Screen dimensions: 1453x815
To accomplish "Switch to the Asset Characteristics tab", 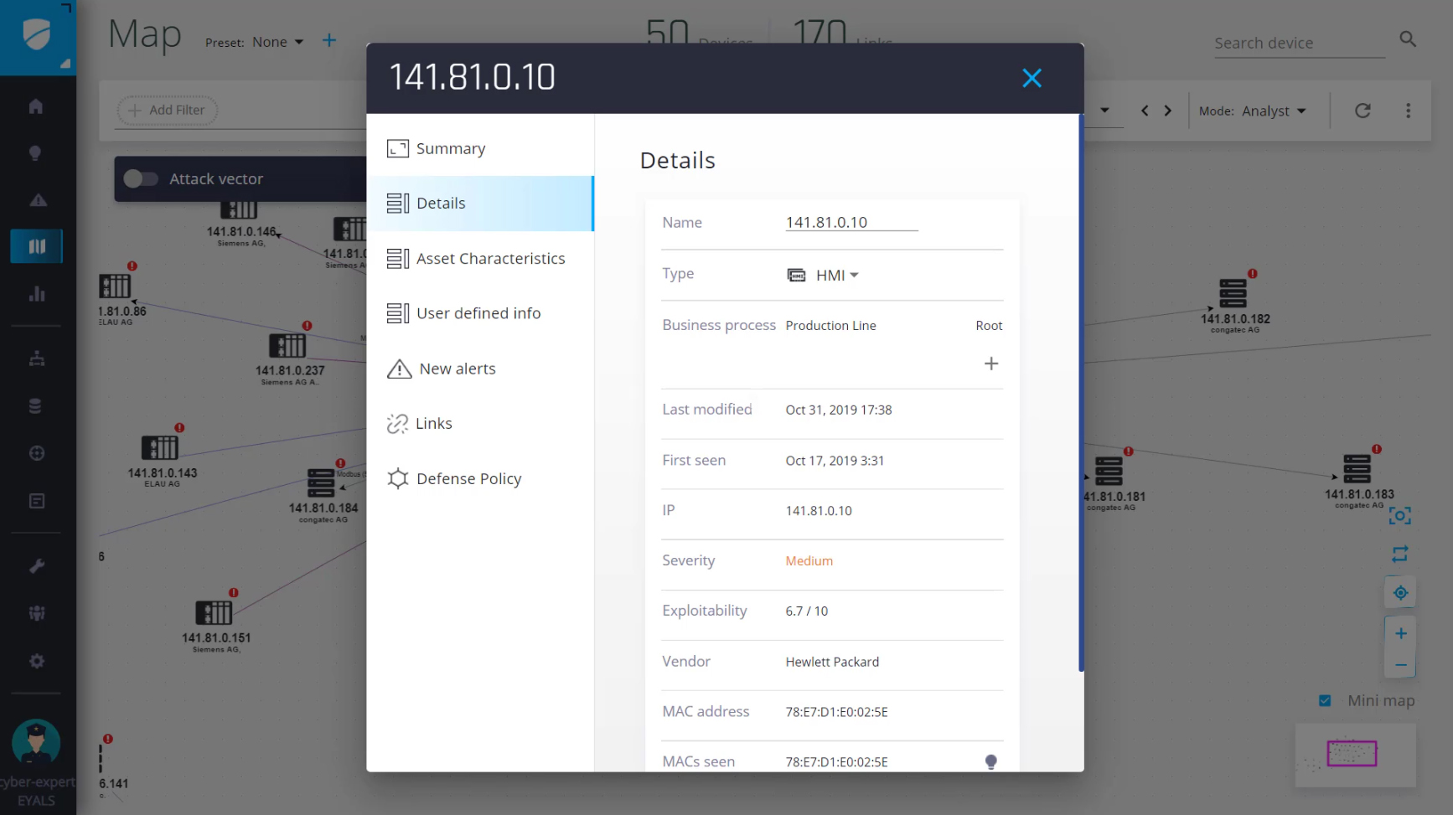I will click(490, 258).
